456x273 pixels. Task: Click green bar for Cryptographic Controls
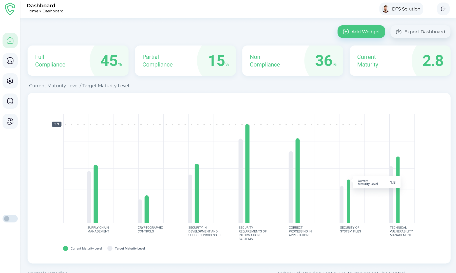[x=147, y=209]
